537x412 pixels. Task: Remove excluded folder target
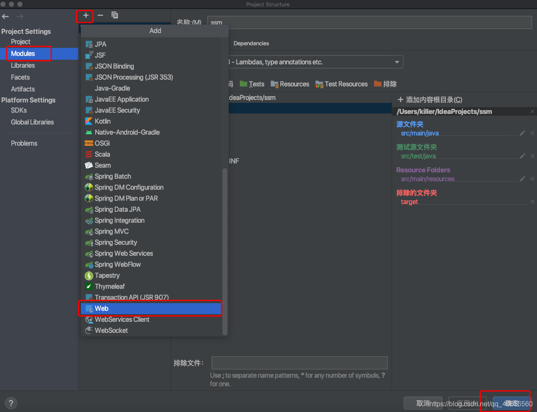[x=532, y=202]
